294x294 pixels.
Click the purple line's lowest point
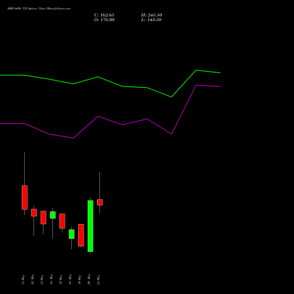73,138
